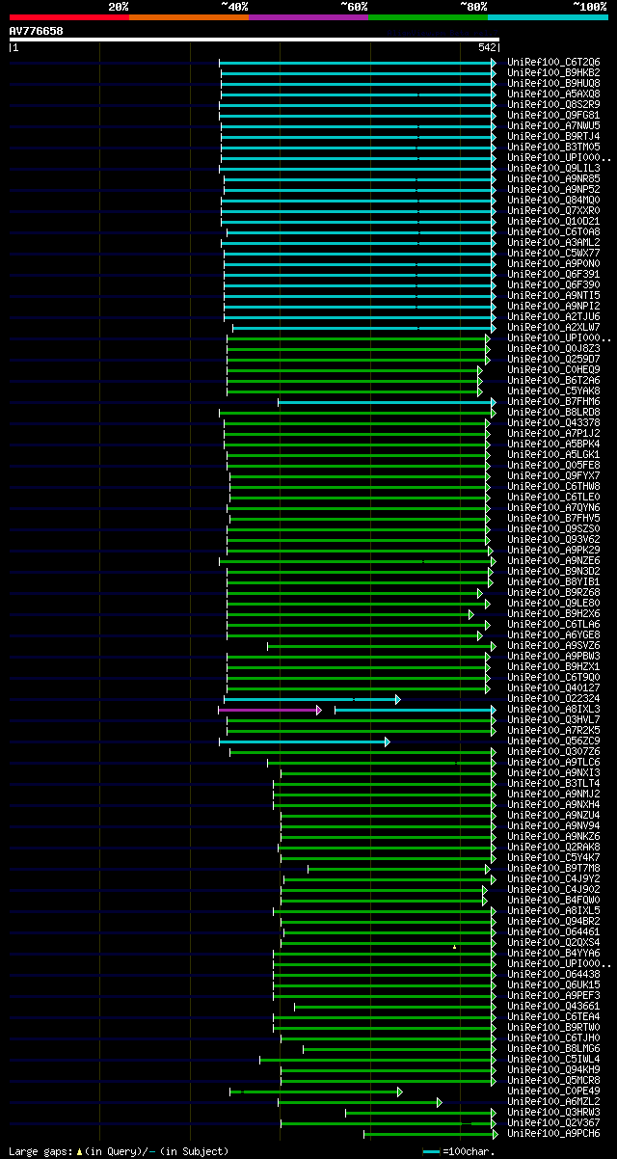
Task: Select the UniRef100_B9H2X6 label
Action: tap(554, 614)
